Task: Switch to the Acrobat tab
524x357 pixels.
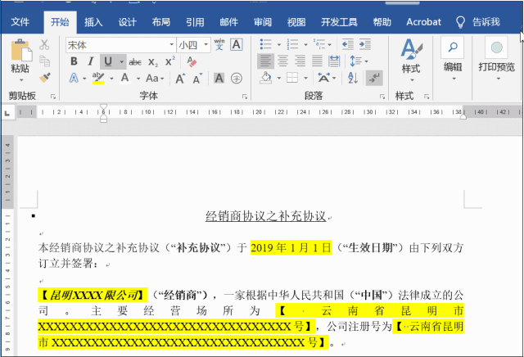Action: point(423,22)
